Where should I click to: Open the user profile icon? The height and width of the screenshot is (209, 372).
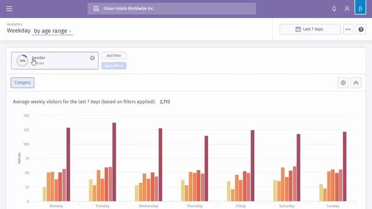pyautogui.click(x=347, y=9)
